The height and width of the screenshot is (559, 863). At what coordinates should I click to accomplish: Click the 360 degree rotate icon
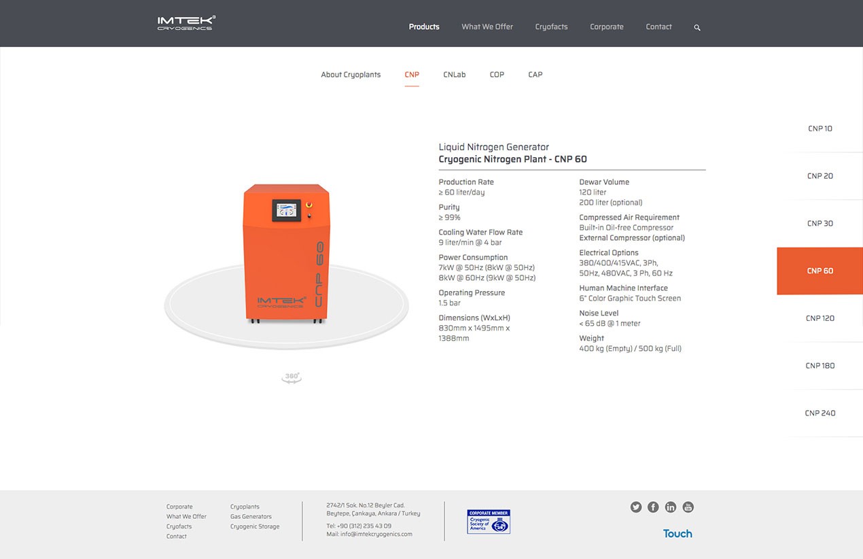click(x=292, y=377)
